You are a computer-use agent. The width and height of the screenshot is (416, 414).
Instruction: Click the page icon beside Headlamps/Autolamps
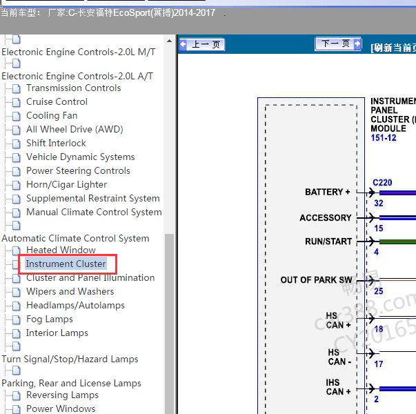coord(16,306)
